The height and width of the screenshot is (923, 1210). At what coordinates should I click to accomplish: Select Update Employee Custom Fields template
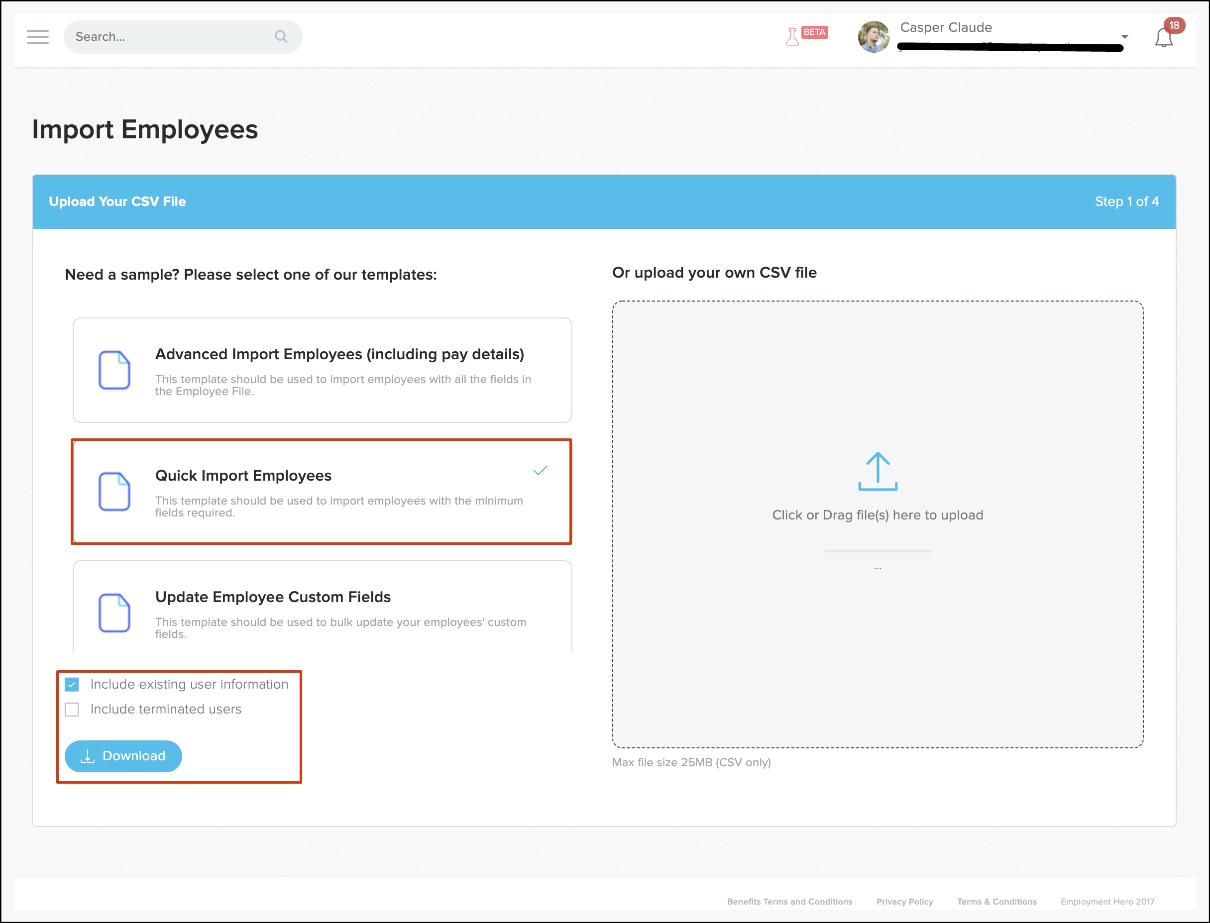[273, 597]
